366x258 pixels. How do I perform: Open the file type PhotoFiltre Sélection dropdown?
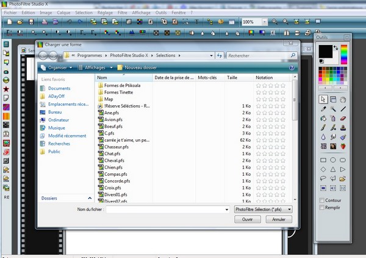coord(289,209)
